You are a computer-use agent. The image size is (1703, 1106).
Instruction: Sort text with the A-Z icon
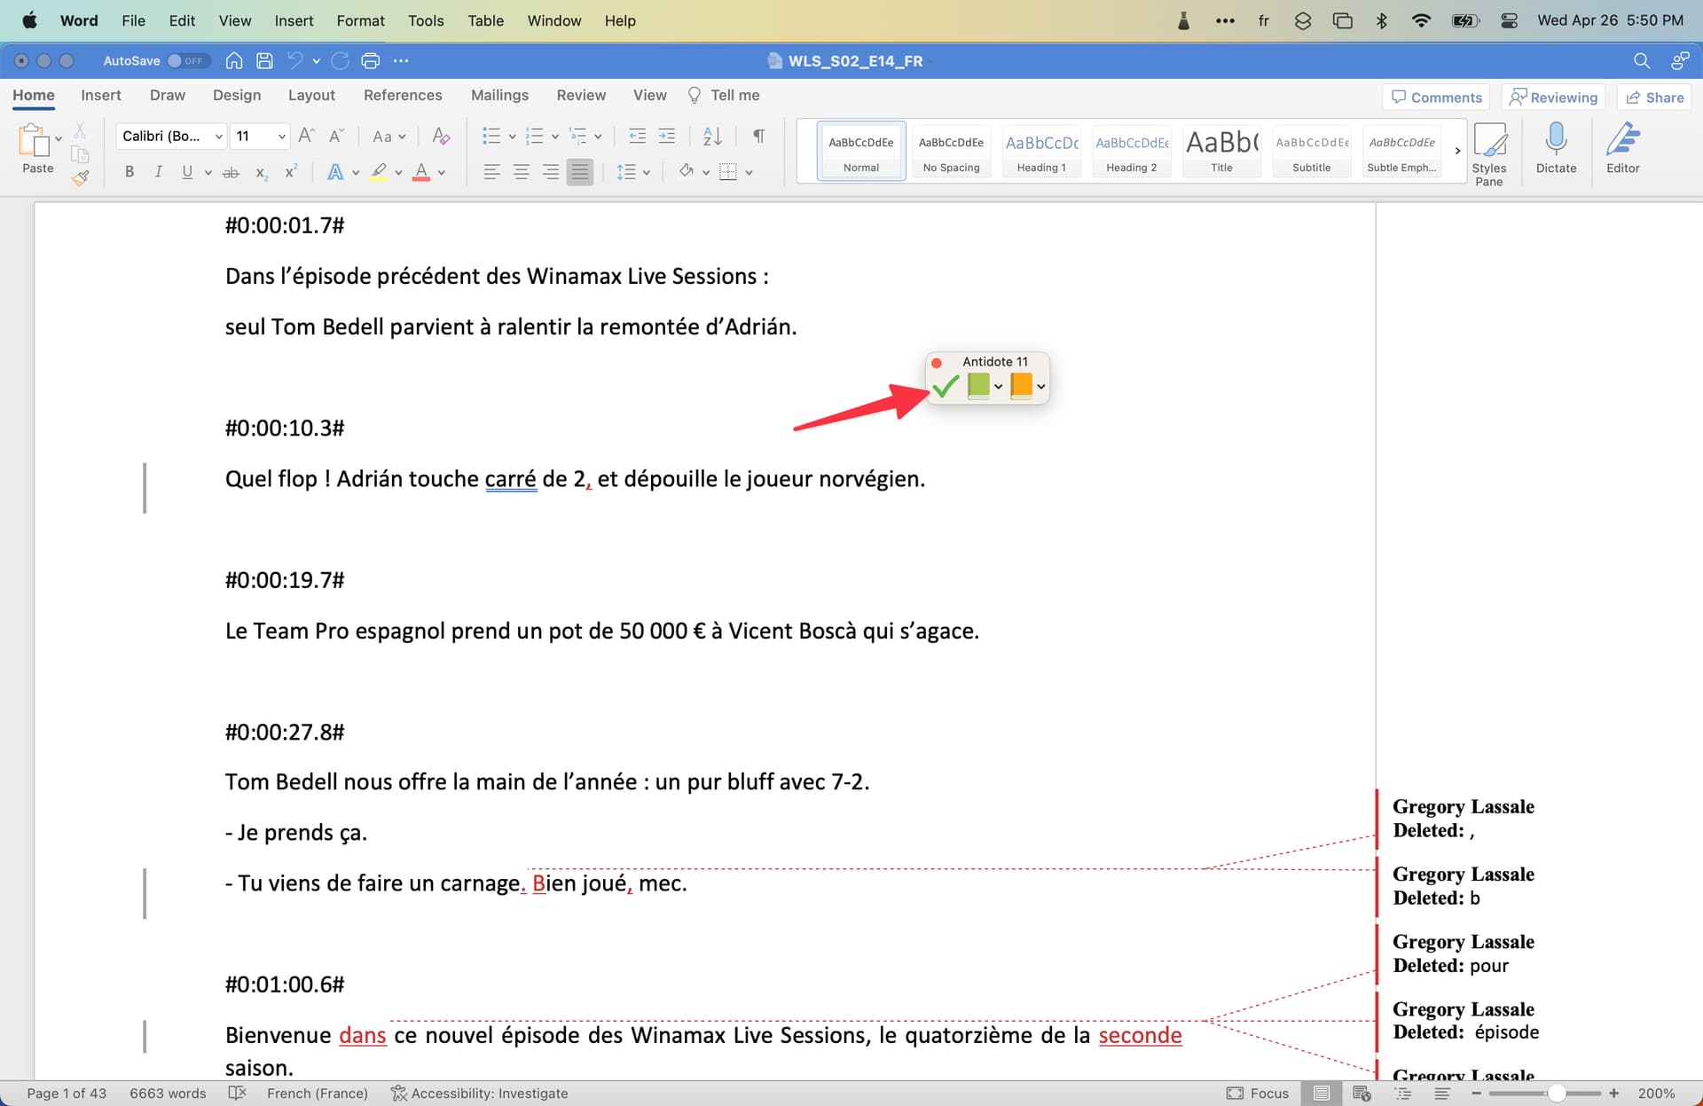point(712,136)
